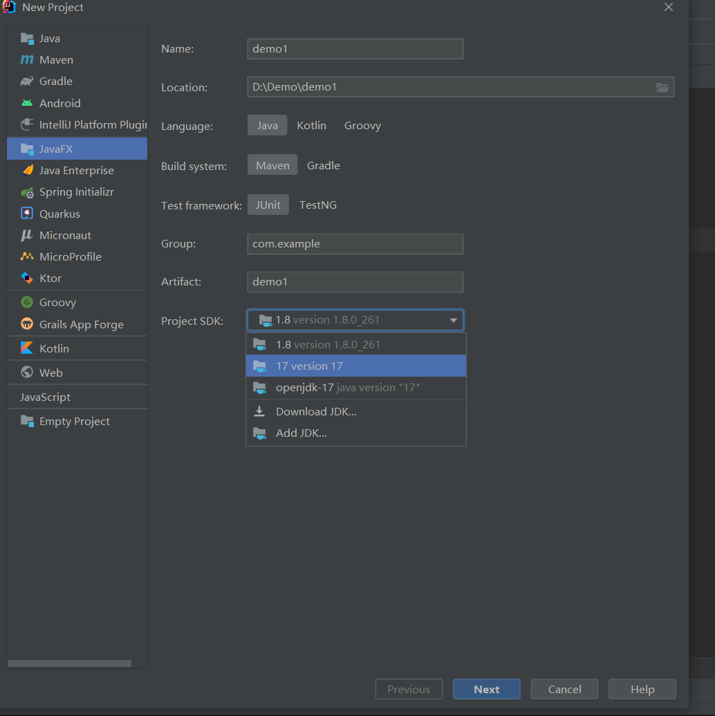Open the Project SDK dropdown
715x716 pixels.
point(453,320)
